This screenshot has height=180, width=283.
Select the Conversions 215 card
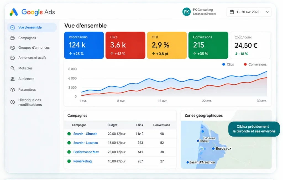coord(208,45)
